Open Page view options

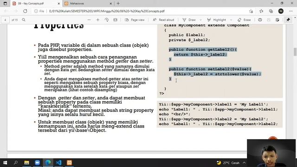135,19
